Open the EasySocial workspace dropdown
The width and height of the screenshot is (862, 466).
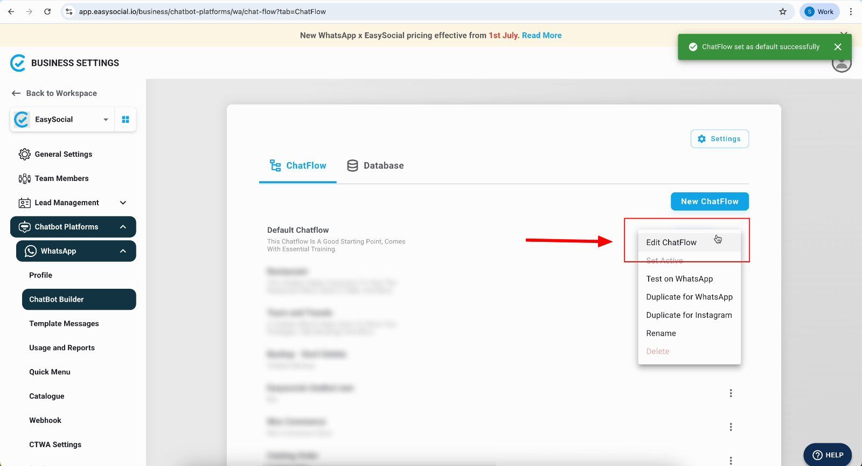[x=61, y=120]
